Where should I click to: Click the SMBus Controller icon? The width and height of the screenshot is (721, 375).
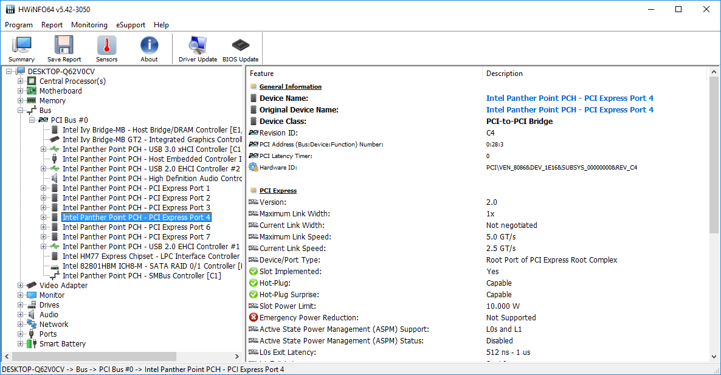coord(55,276)
